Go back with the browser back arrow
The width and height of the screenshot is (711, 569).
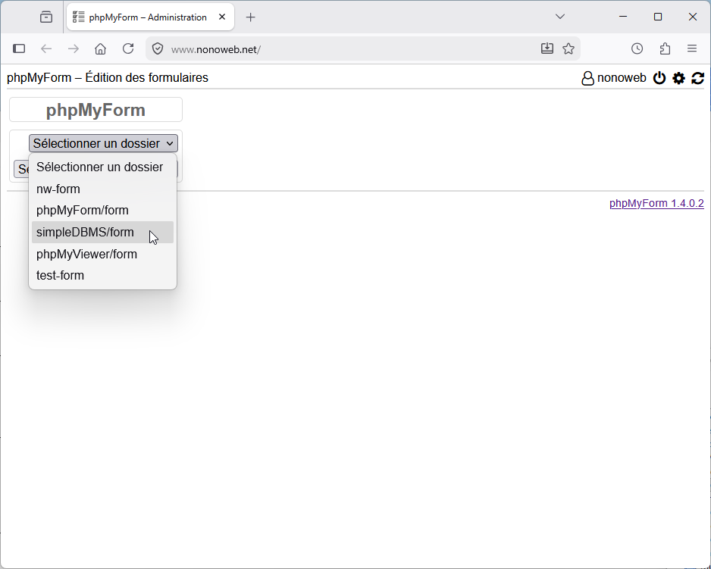[x=46, y=48]
